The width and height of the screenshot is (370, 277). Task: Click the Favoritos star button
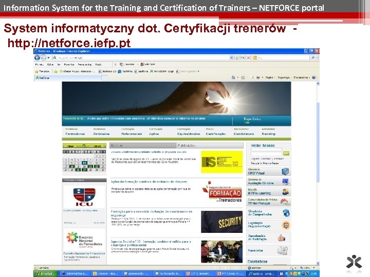point(42,71)
